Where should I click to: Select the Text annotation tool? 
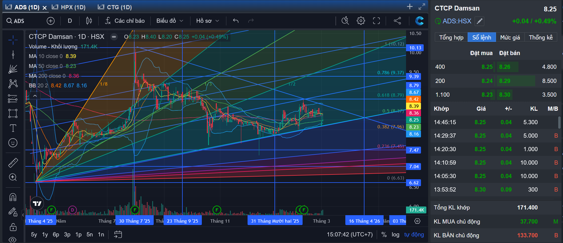13,128
